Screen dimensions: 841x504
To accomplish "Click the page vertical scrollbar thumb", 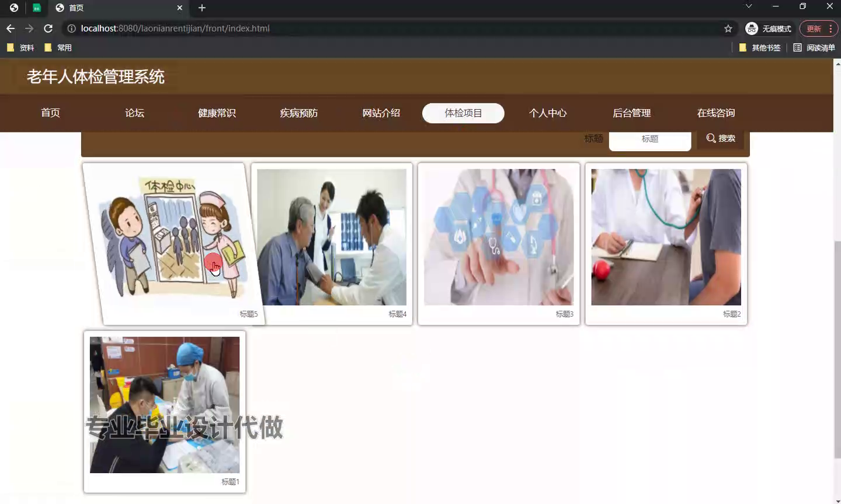I will coord(837,349).
